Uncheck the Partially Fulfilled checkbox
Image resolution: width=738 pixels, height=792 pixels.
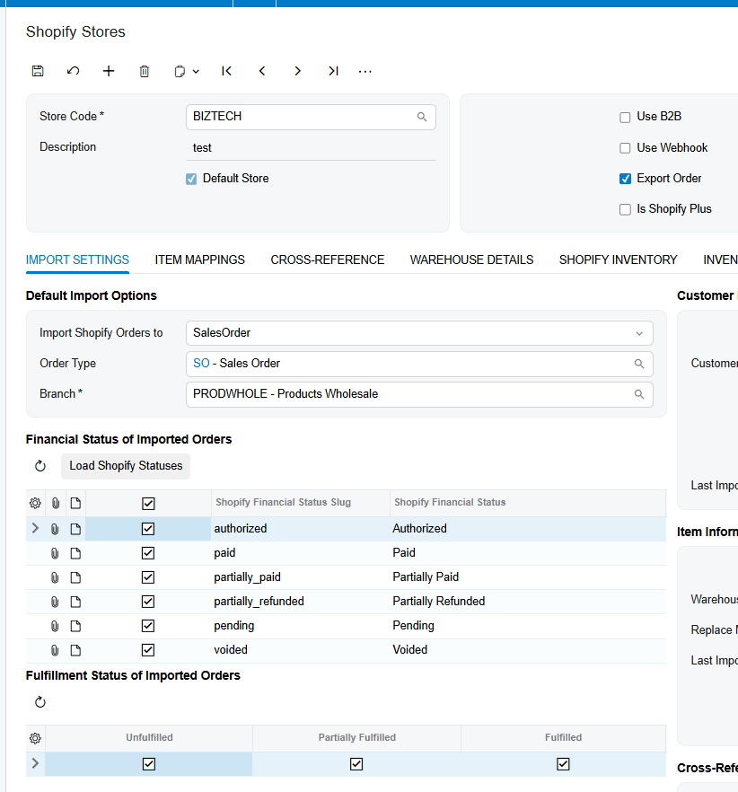tap(356, 764)
